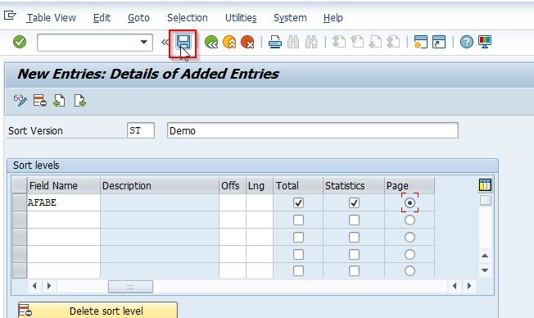
Task: Check Total checkbox in second row
Action: pos(298,220)
